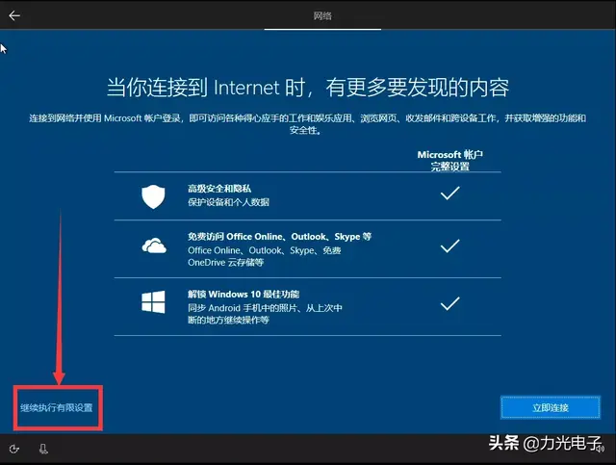
Task: Open the volume speaker icon in the bottom-right corner
Action: tap(601, 449)
